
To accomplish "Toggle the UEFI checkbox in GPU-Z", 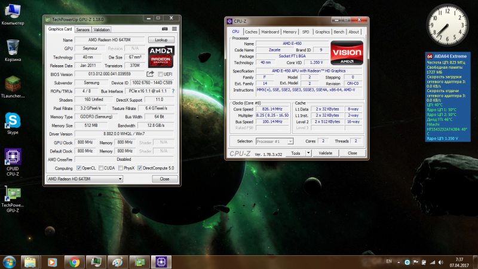I will (x=160, y=74).
